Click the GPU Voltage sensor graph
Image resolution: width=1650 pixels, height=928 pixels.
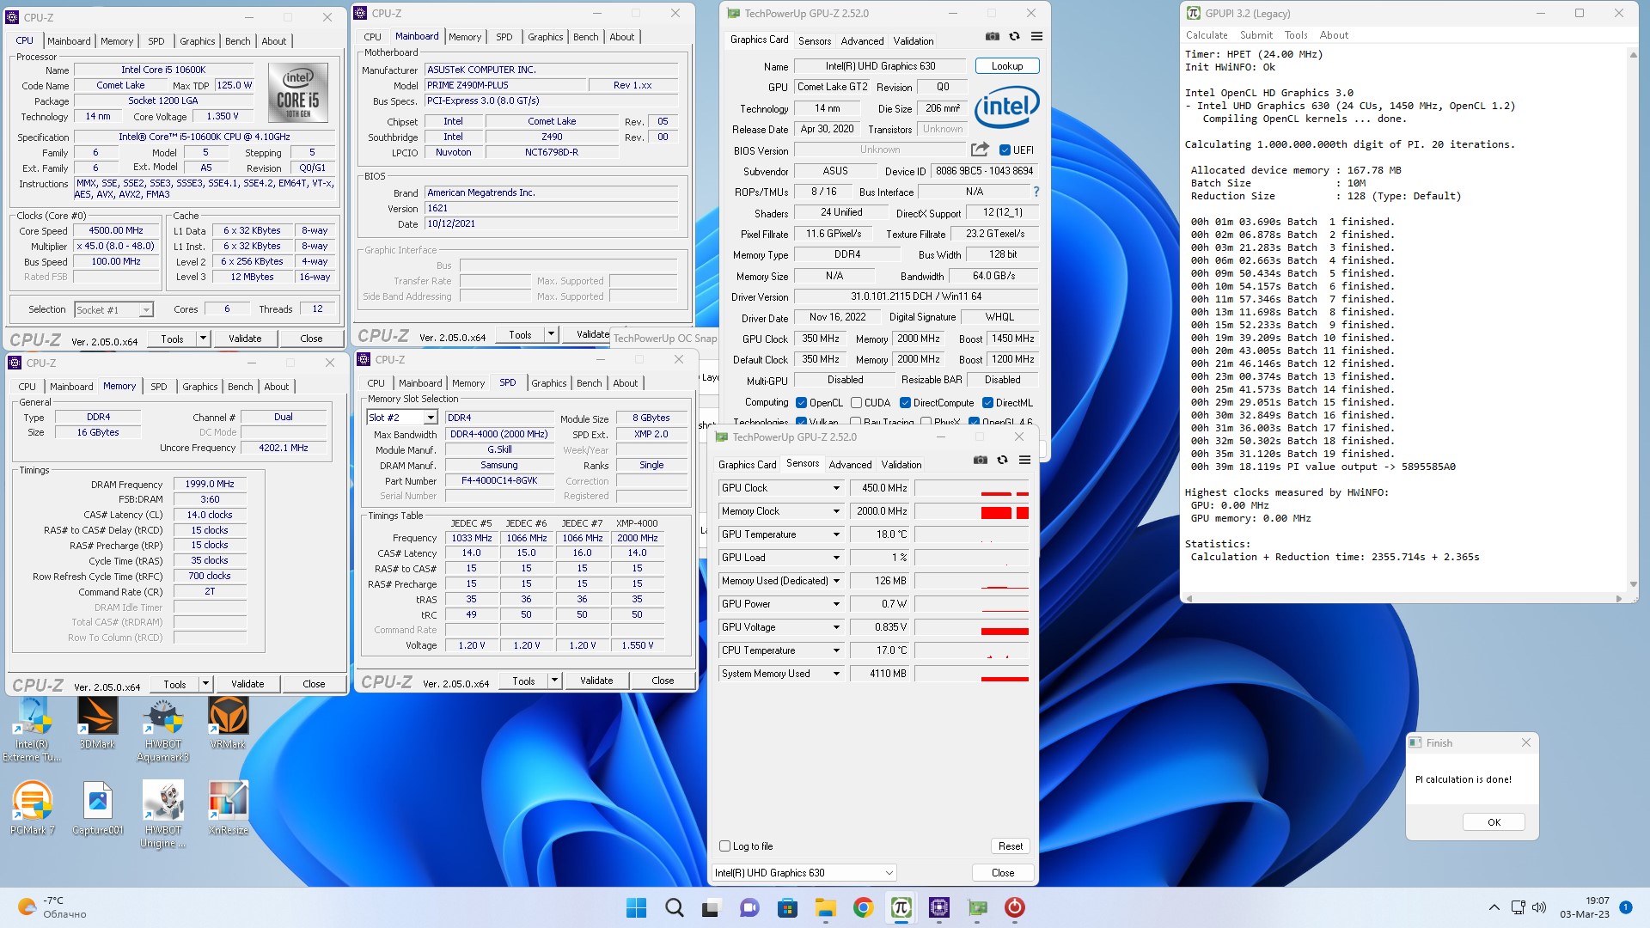point(971,627)
